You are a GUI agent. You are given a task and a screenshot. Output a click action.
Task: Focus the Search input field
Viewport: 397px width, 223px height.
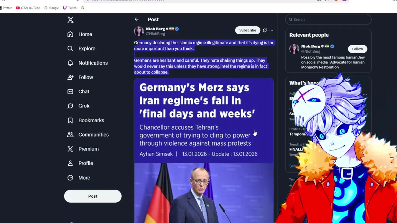tap(328, 20)
